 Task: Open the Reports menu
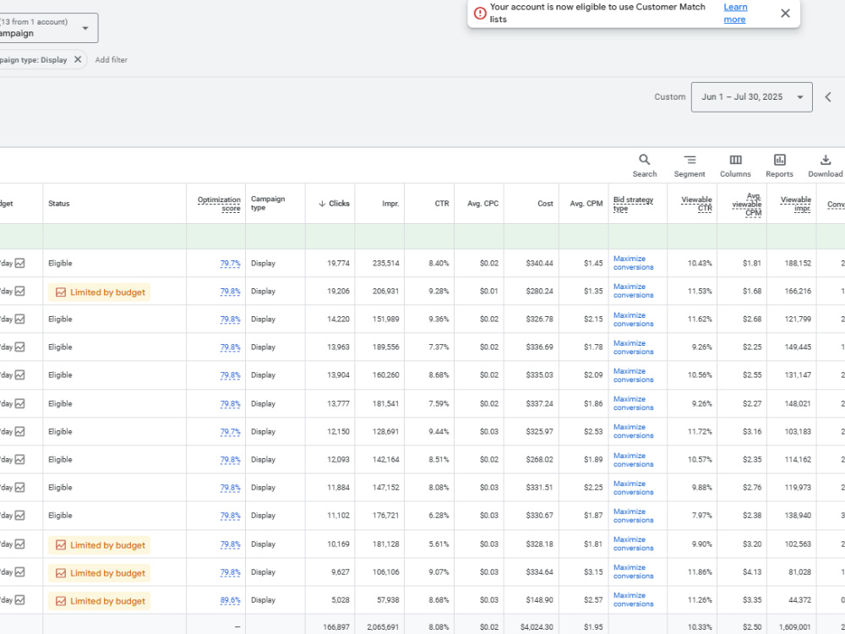pos(779,166)
